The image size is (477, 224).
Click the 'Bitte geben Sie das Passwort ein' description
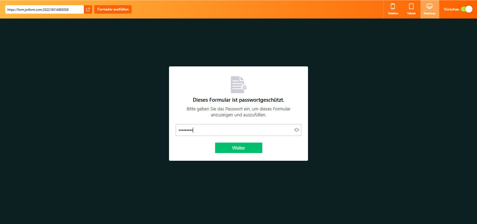point(239,112)
